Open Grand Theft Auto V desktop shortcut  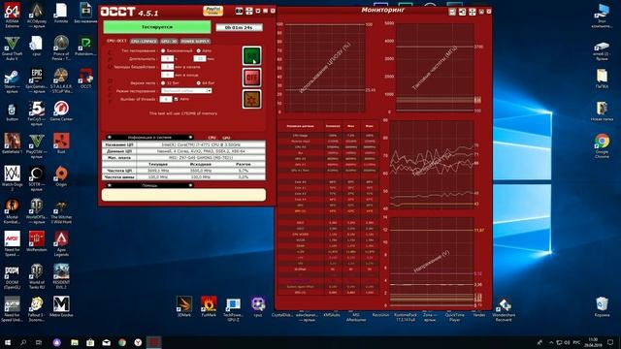(x=13, y=48)
